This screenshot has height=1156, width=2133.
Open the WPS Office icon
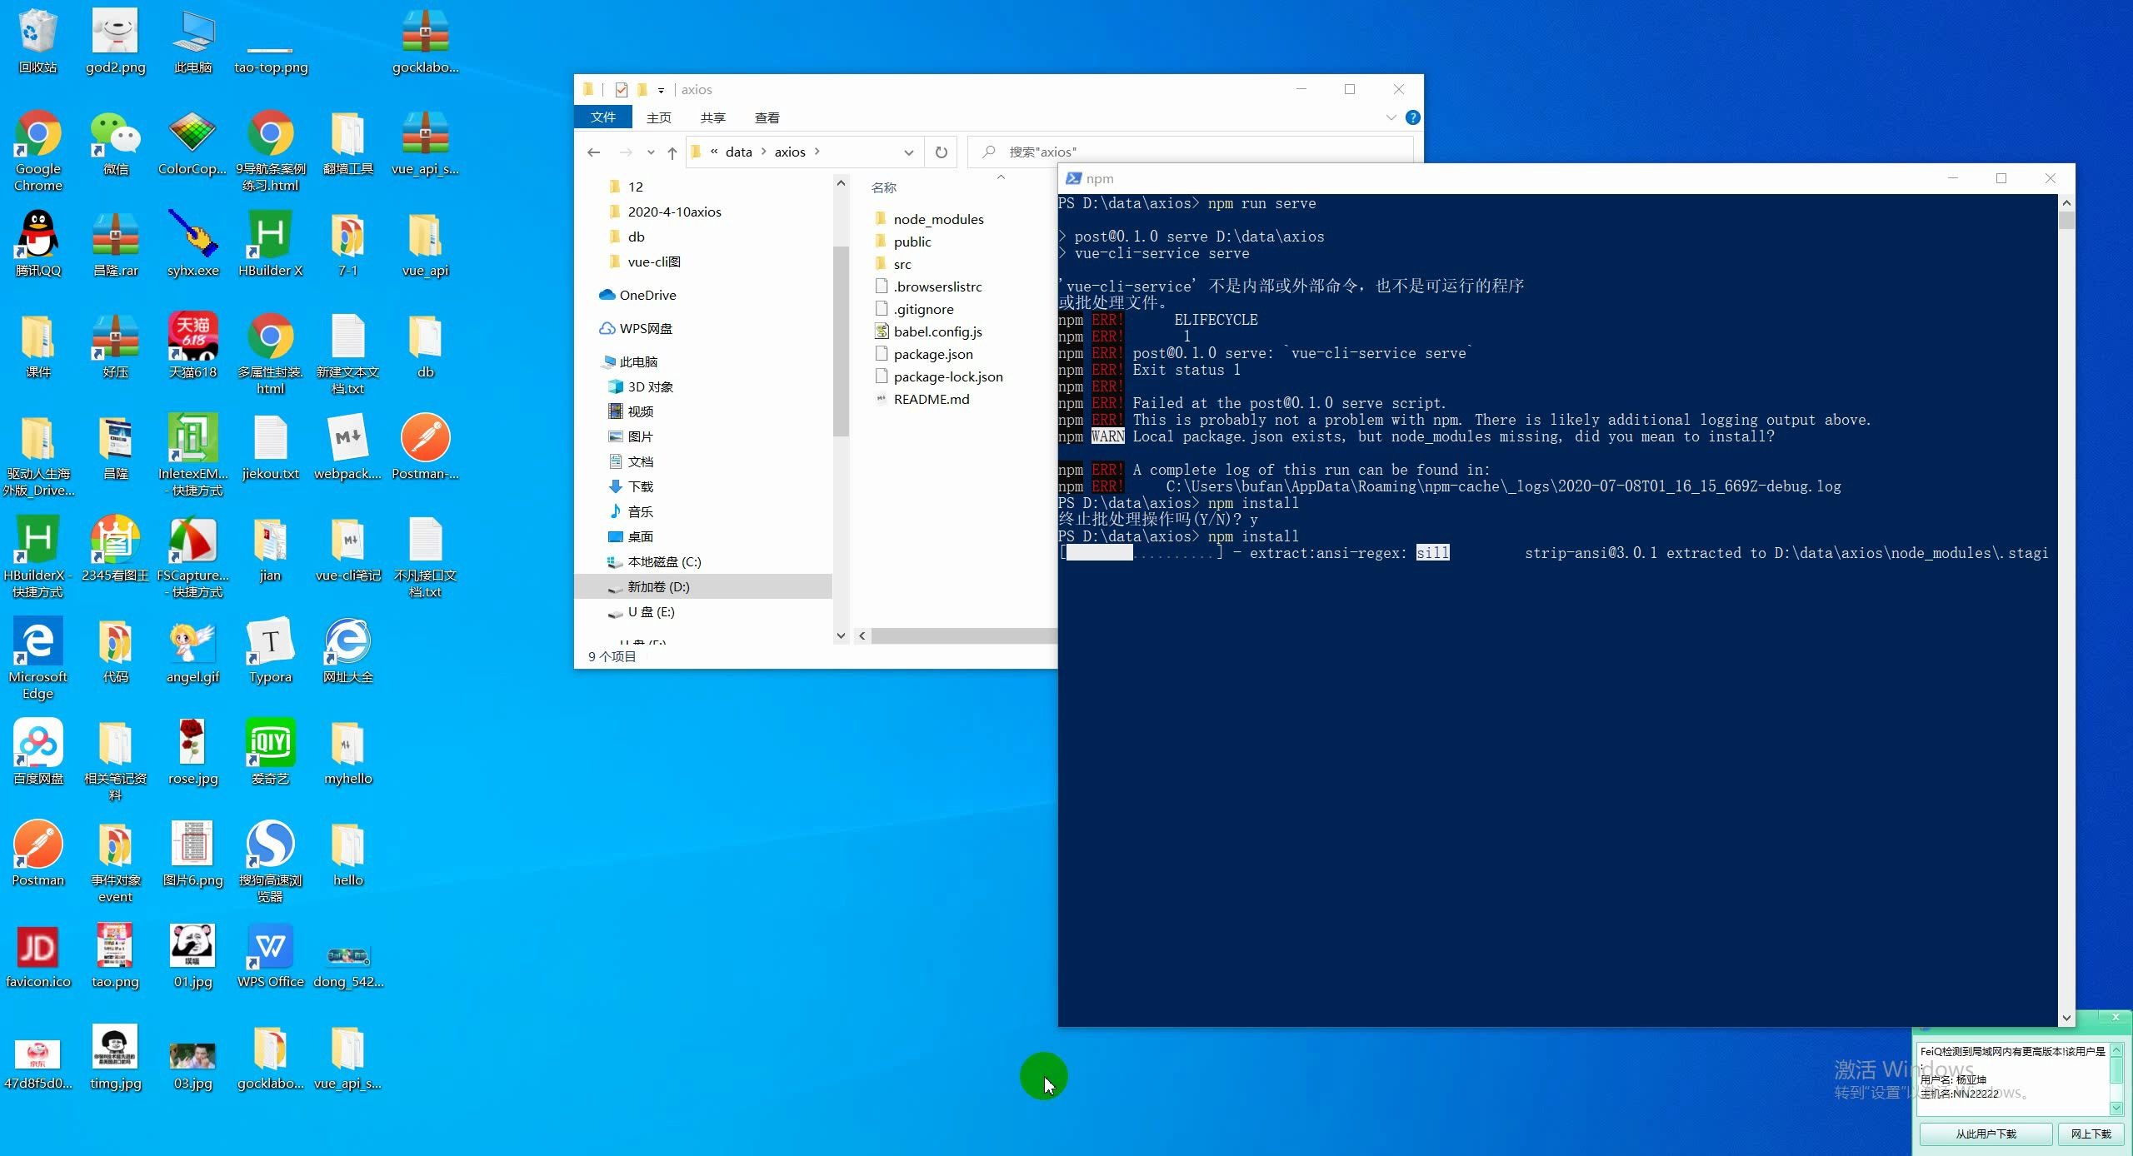click(x=269, y=947)
